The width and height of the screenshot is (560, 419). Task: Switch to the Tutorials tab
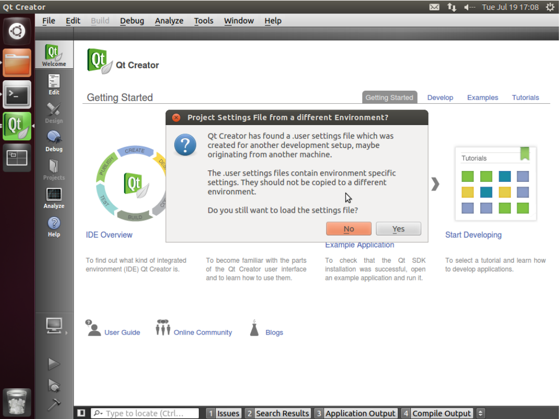(526, 97)
